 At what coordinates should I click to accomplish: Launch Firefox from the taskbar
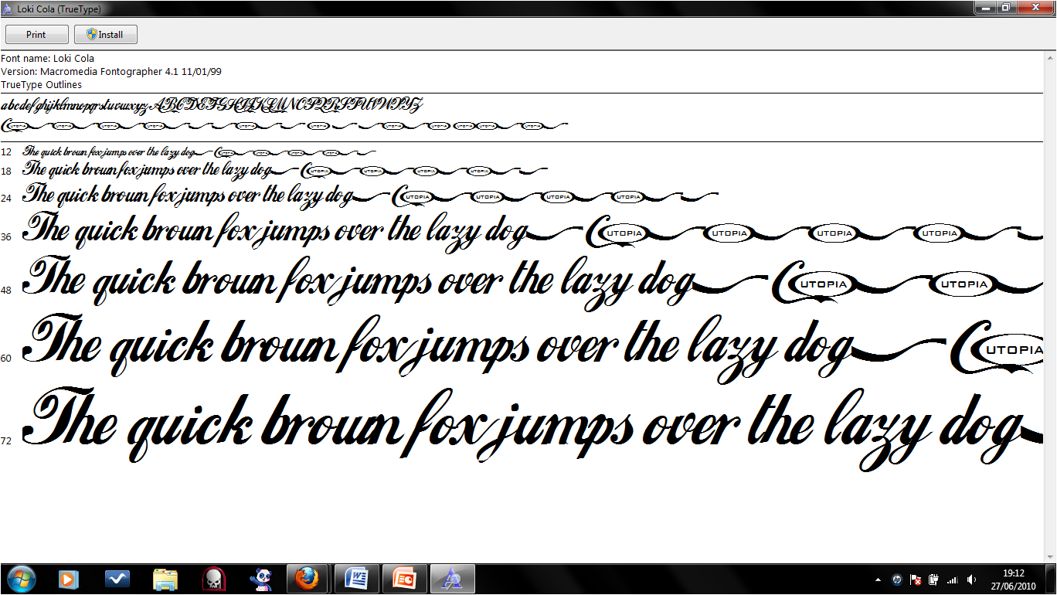click(308, 578)
